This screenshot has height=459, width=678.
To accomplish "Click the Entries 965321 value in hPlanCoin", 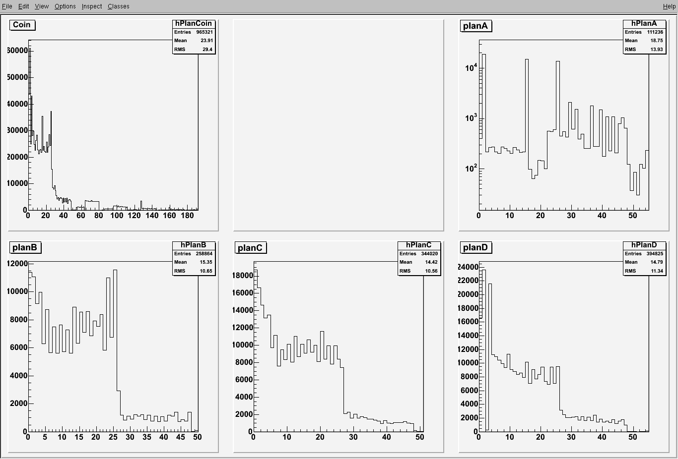I will point(204,32).
